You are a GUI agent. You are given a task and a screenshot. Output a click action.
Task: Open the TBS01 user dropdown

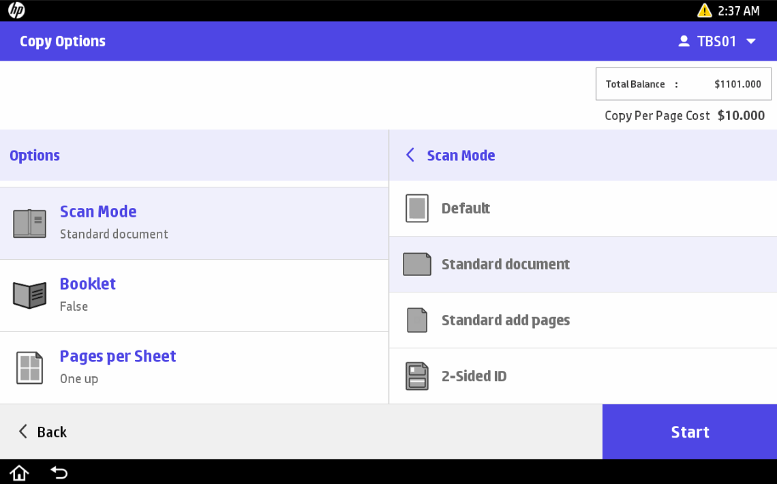[x=717, y=42]
